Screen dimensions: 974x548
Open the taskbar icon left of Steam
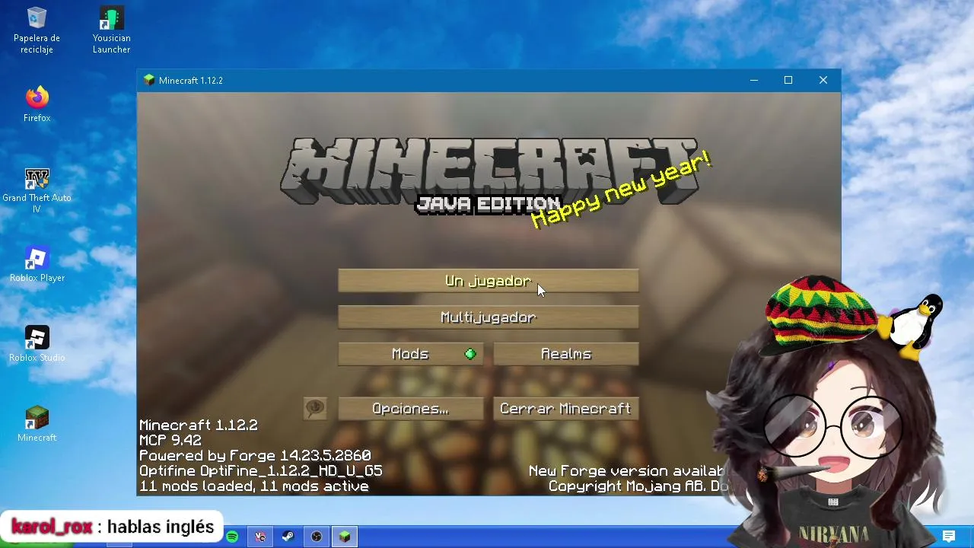(x=260, y=537)
